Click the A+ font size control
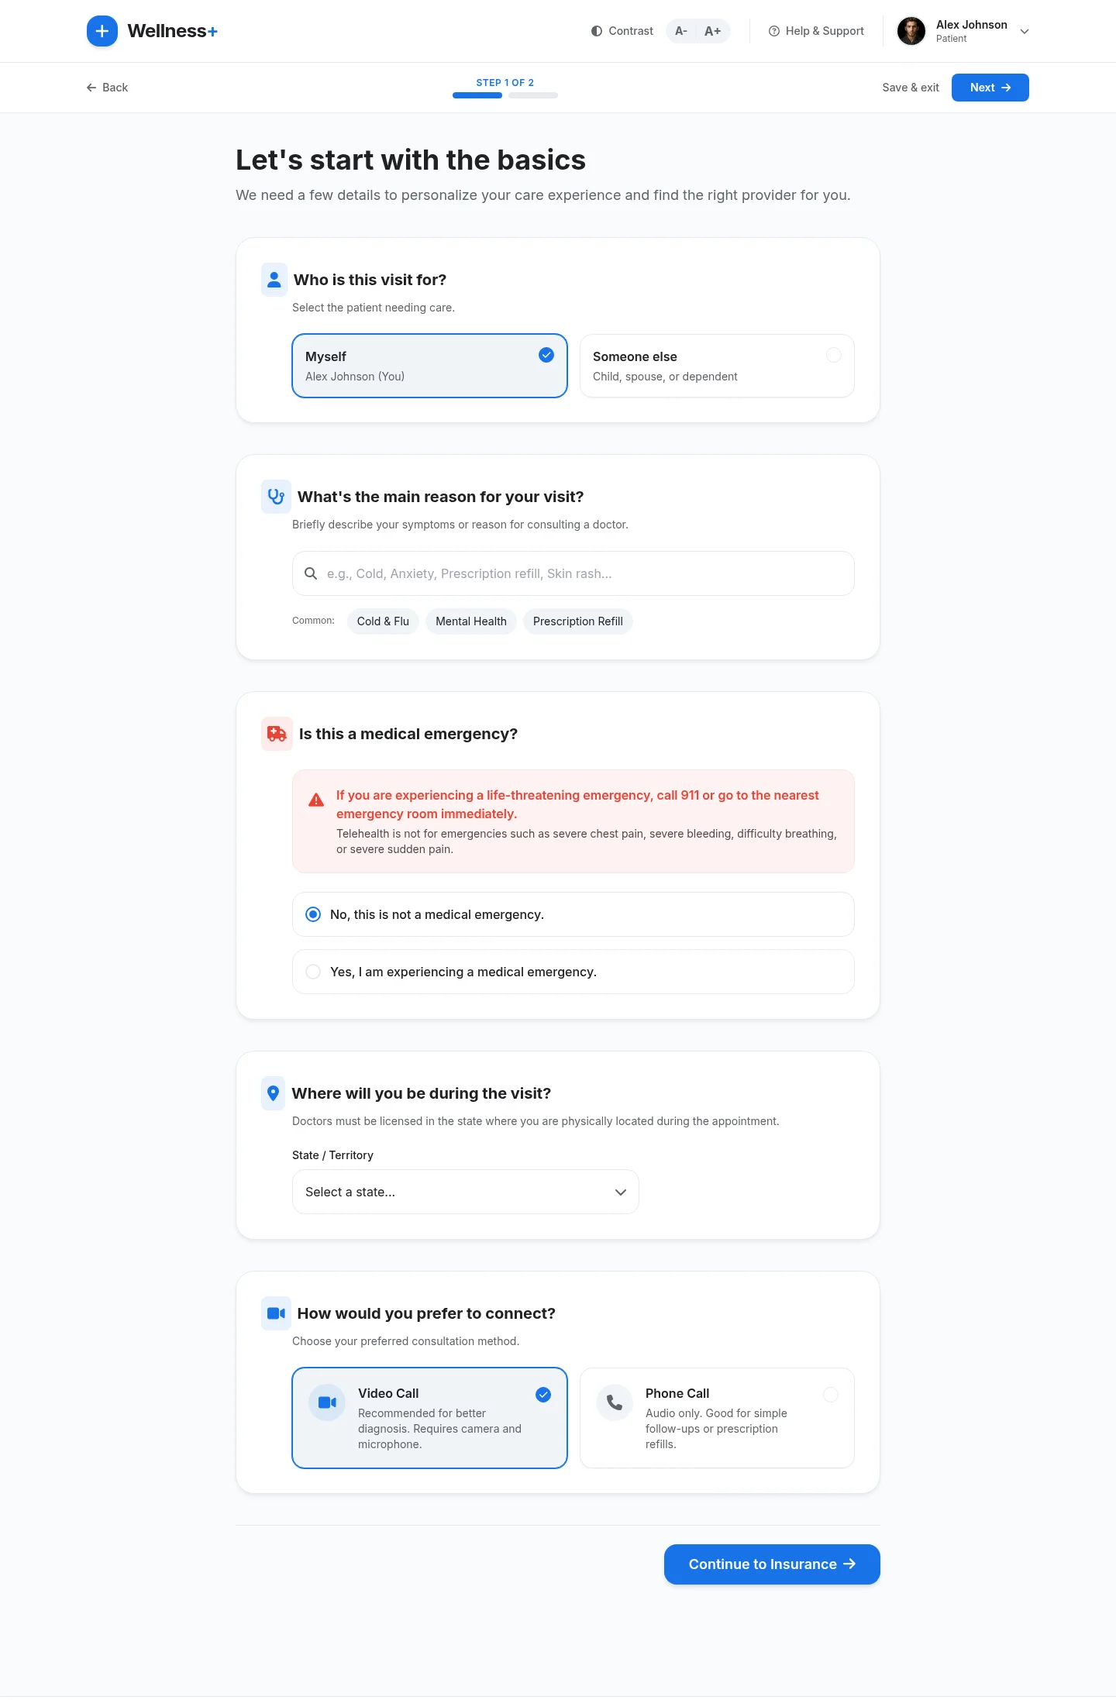The height and width of the screenshot is (1700, 1116). pos(711,31)
